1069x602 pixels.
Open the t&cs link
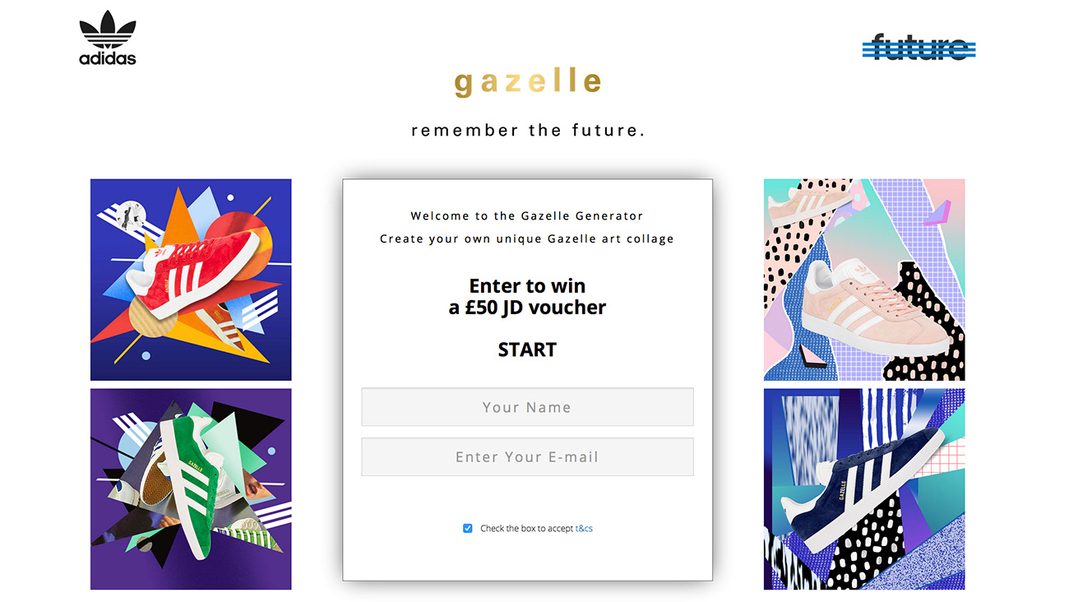[x=584, y=529]
